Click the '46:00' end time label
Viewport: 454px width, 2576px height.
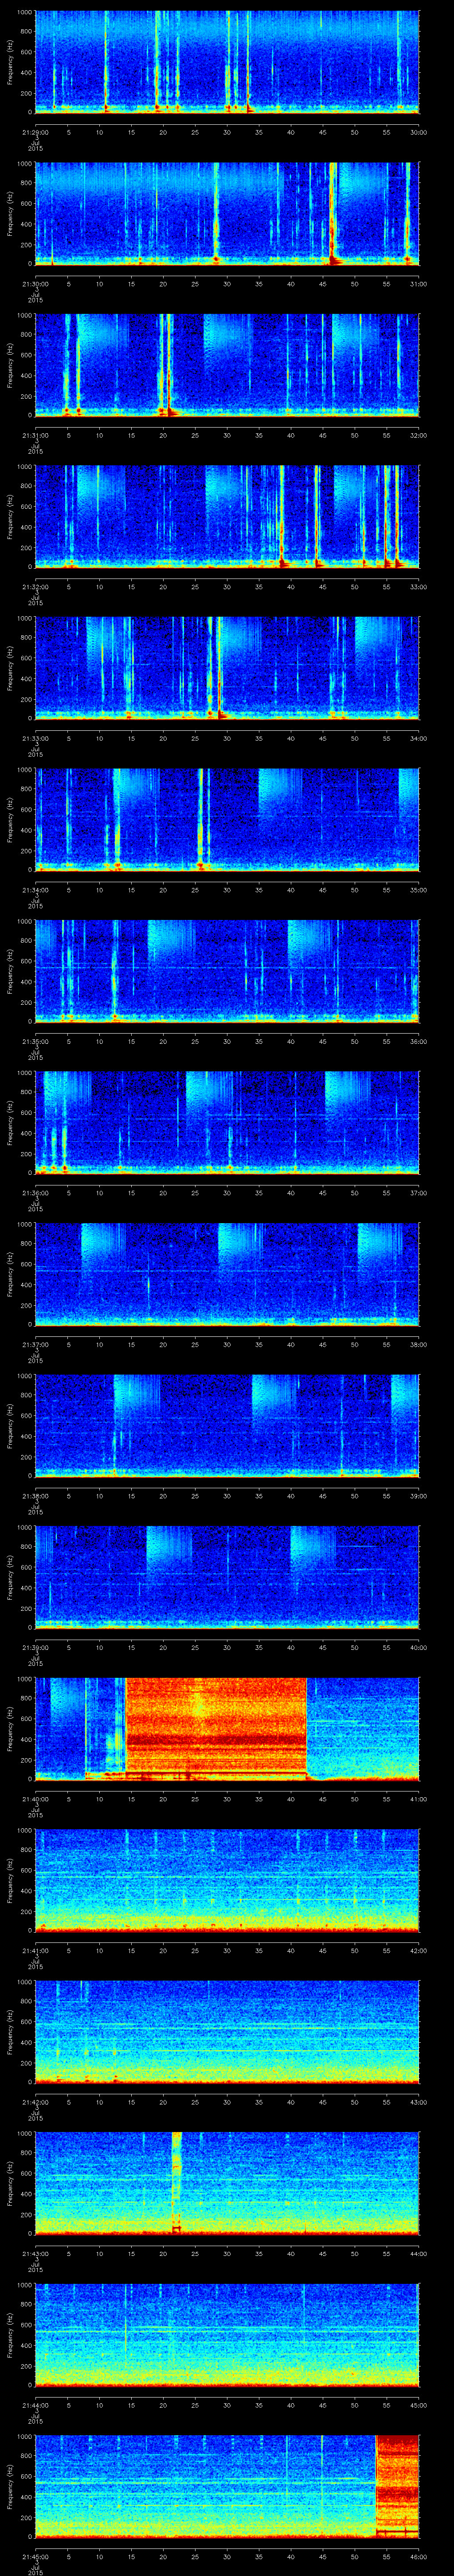(419, 2555)
